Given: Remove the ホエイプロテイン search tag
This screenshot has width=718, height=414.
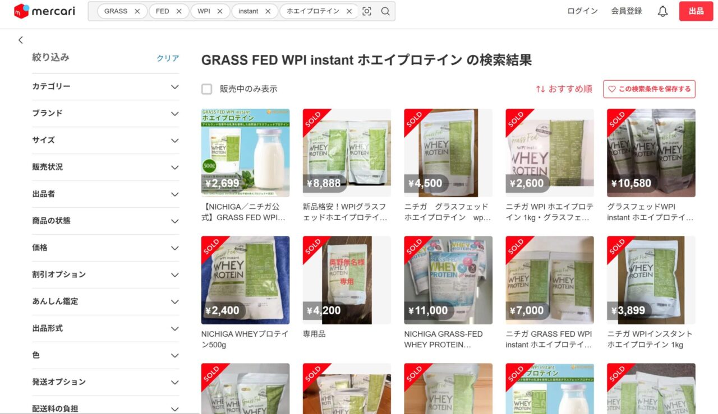Looking at the screenshot, I should (x=349, y=11).
